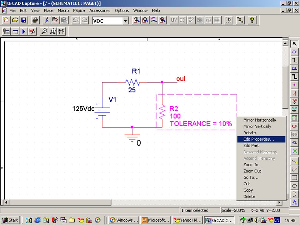The image size is (300, 225).
Task: Select the Place Text A tool
Action: tap(294, 202)
